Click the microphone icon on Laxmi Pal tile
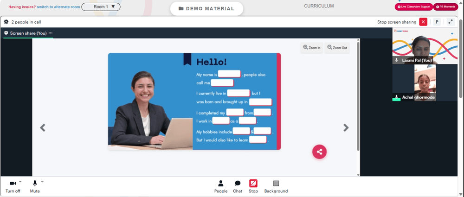 coord(397,60)
